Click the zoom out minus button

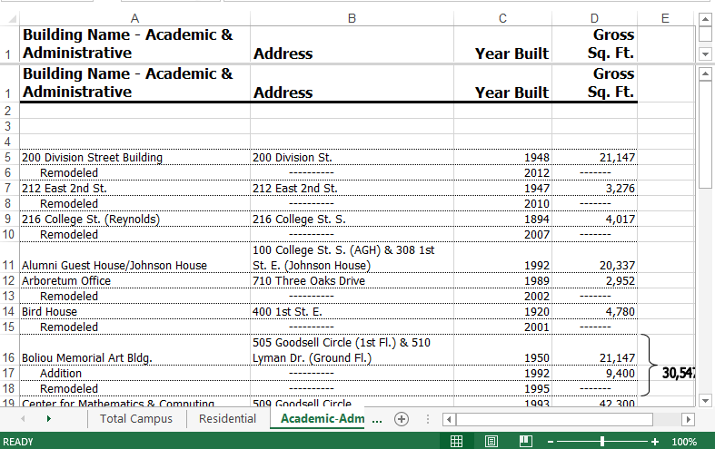pos(551,442)
